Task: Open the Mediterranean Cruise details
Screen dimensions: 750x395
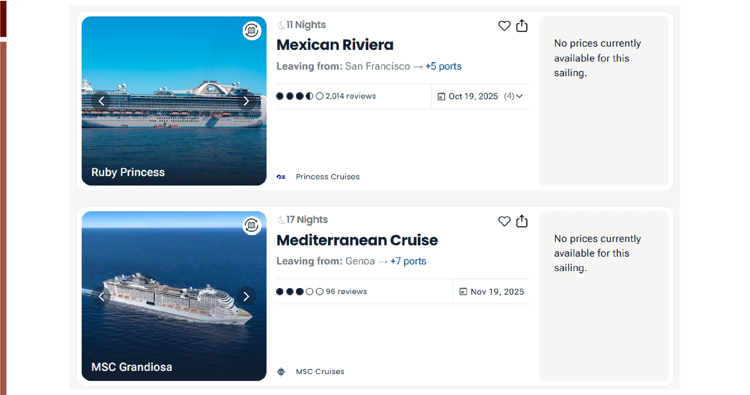Action: tap(357, 240)
